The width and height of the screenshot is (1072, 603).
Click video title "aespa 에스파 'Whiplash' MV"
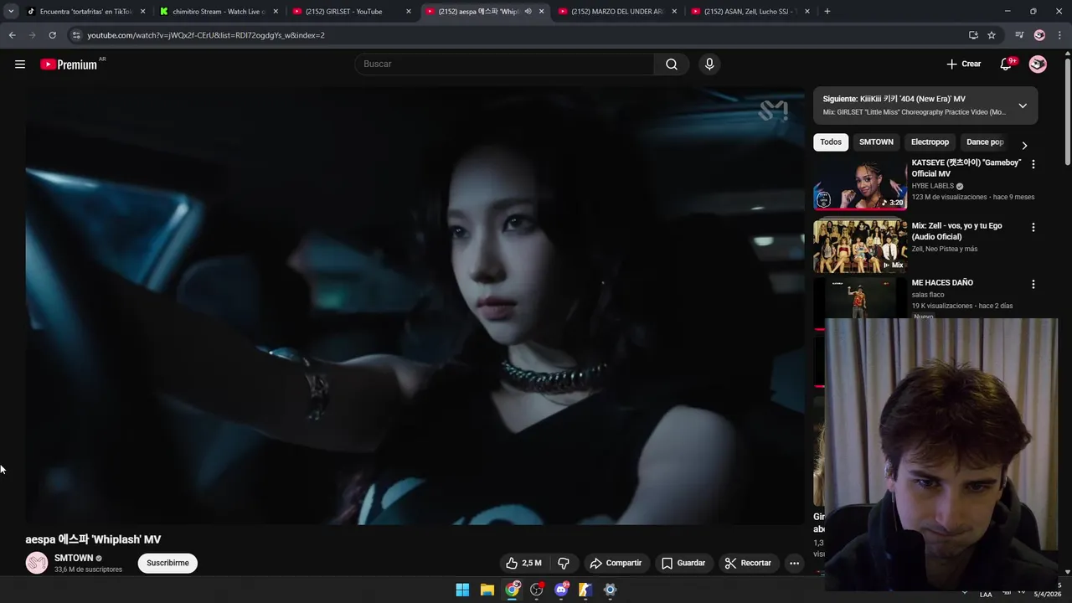click(x=93, y=539)
